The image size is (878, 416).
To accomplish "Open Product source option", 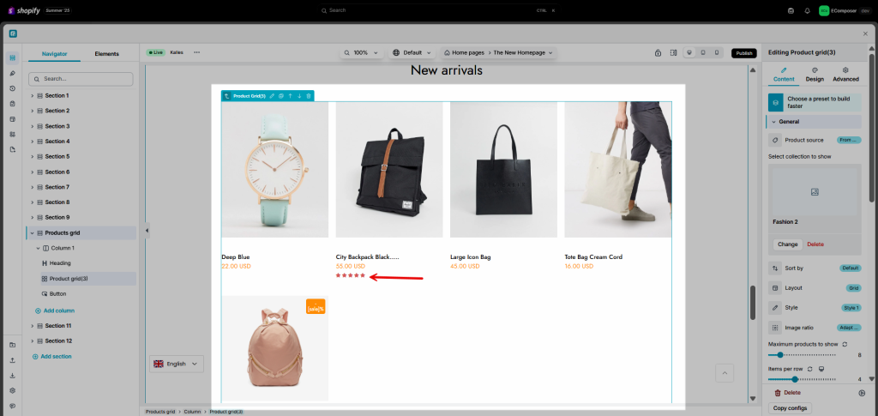I will coord(849,140).
